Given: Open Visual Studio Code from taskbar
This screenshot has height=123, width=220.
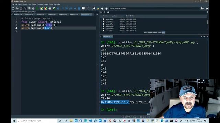Looking at the screenshot, I should click(x=90, y=121).
